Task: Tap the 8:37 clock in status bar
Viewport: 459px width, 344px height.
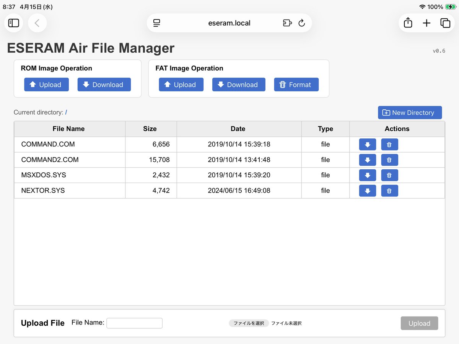Action: 9,7
